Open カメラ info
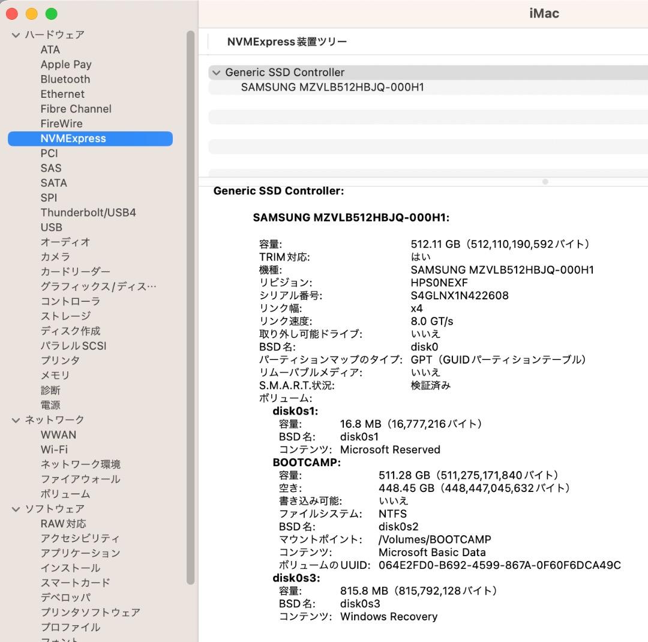The image size is (648, 642). [x=55, y=257]
